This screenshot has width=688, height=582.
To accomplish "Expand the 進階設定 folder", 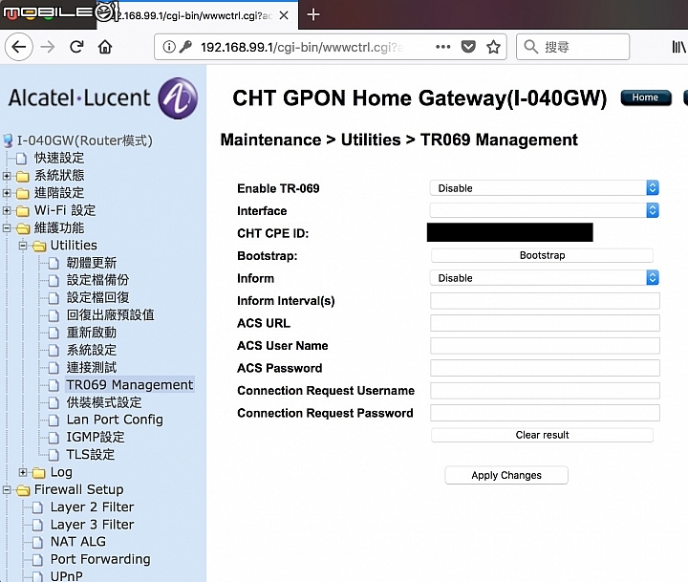I will pyautogui.click(x=7, y=193).
